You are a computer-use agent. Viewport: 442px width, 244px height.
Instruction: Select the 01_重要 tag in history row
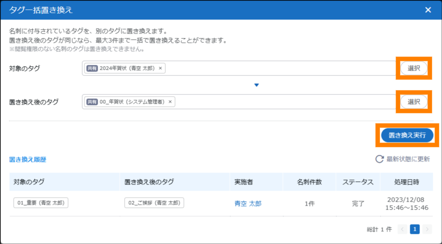41,203
